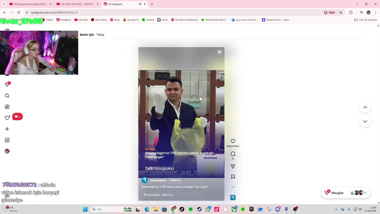
Task: Open WhatsApp from the taskbar
Action: click(208, 209)
